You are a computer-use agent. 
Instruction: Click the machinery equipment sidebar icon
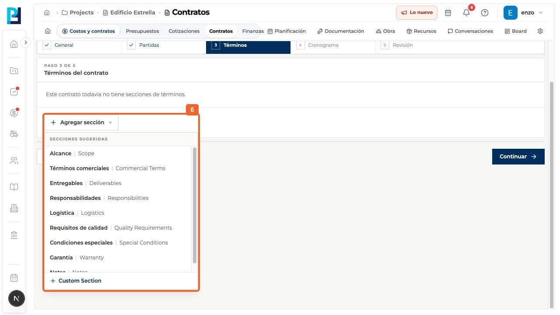(x=14, y=134)
